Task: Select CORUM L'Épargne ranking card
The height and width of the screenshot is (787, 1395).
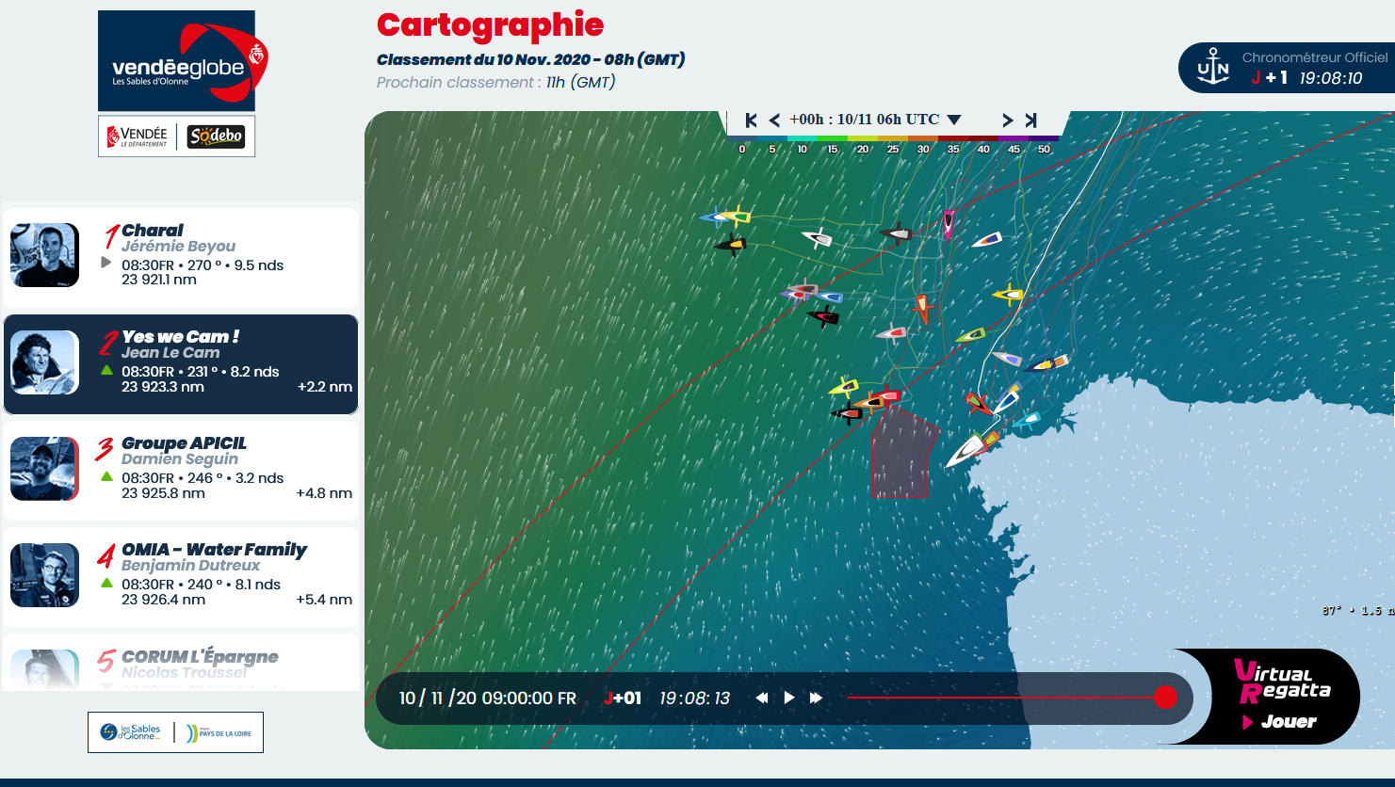Action: (x=181, y=663)
